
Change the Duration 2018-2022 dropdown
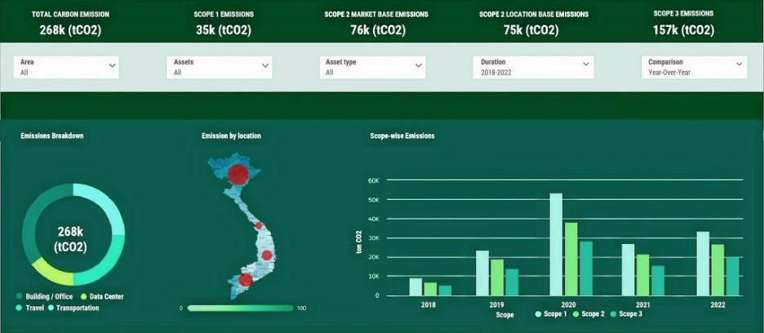click(x=531, y=67)
